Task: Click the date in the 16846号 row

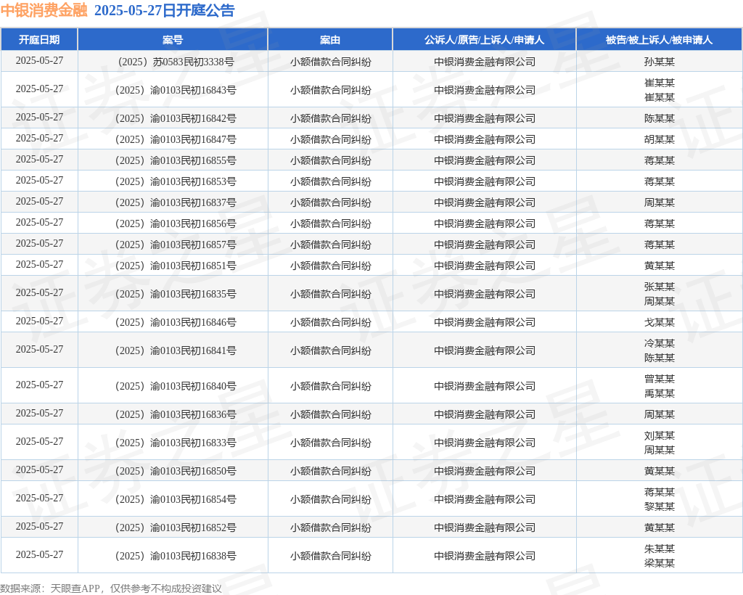Action: pyautogui.click(x=39, y=321)
